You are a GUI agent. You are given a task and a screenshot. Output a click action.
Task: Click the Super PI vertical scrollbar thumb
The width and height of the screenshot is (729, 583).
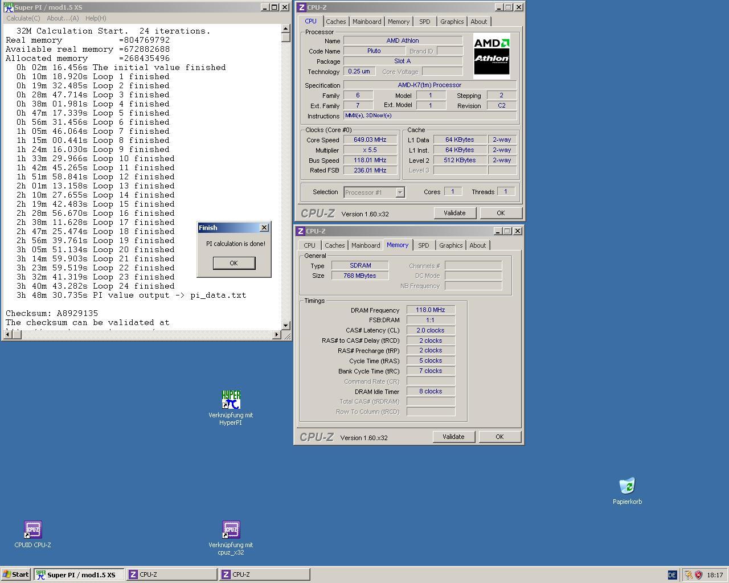[x=286, y=37]
